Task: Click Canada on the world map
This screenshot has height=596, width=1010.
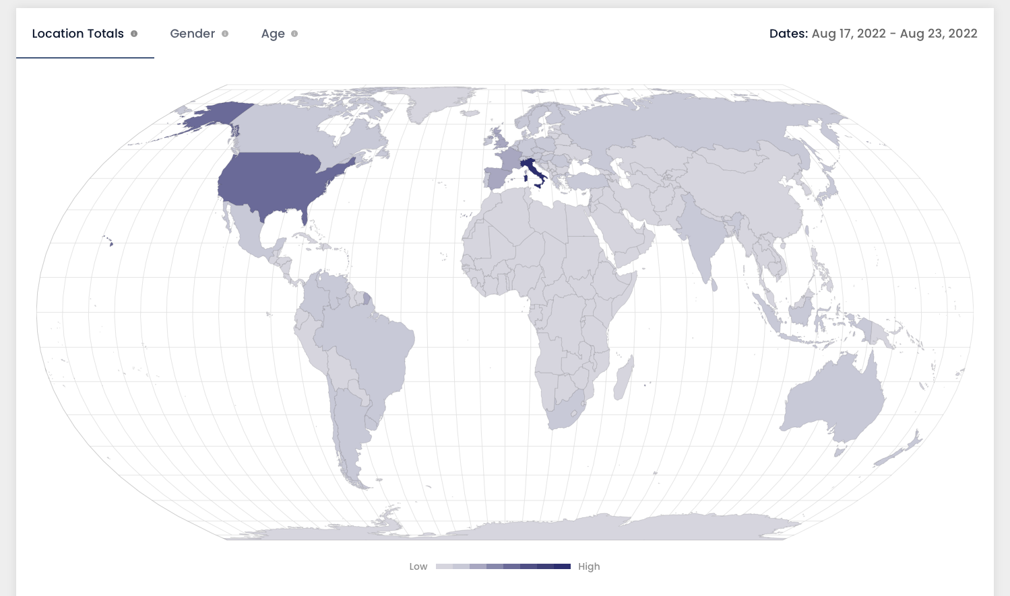Action: point(283,131)
